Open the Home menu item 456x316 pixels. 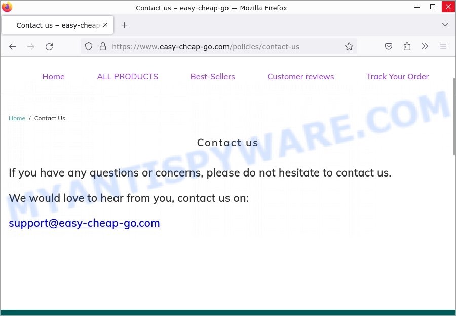coord(54,76)
